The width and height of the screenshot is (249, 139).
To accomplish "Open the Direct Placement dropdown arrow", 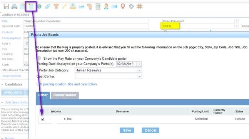I will 236,21.
